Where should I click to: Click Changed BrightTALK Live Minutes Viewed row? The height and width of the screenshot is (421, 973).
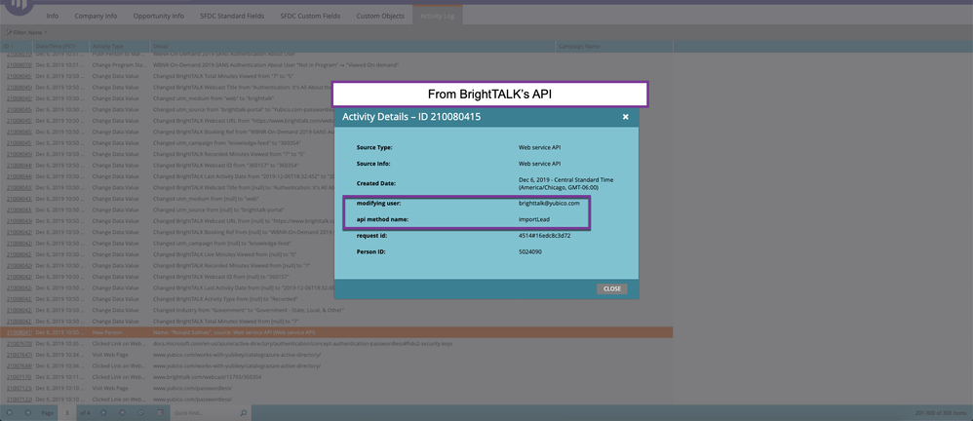pyautogui.click(x=336, y=254)
